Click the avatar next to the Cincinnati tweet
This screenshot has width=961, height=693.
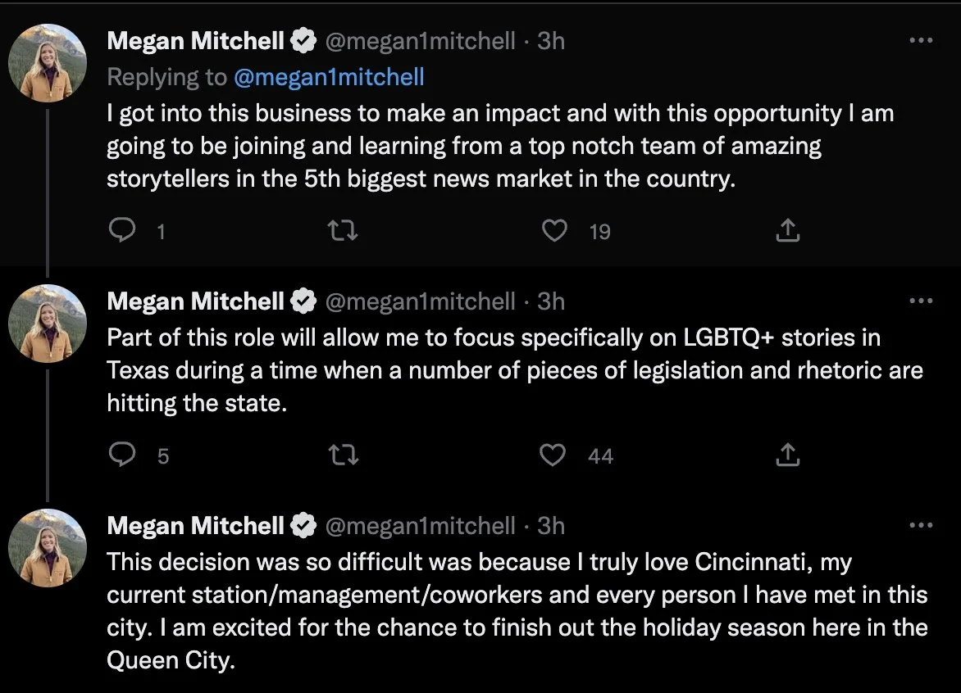(x=48, y=545)
